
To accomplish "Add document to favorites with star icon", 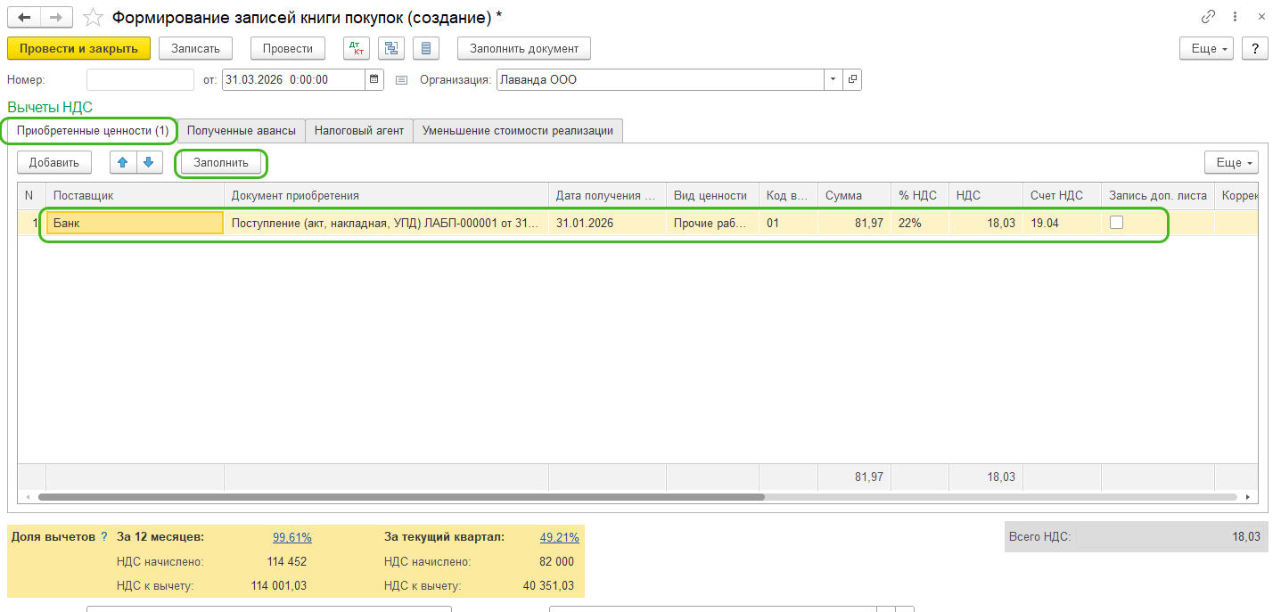I will (x=93, y=17).
